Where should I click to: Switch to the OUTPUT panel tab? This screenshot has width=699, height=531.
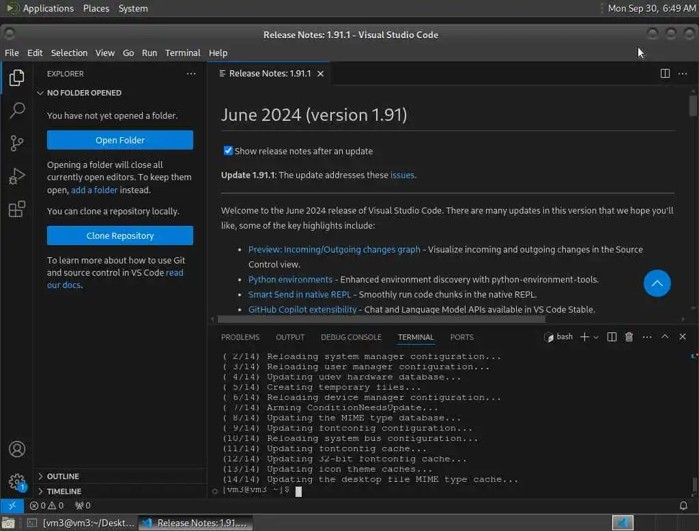pyautogui.click(x=289, y=337)
